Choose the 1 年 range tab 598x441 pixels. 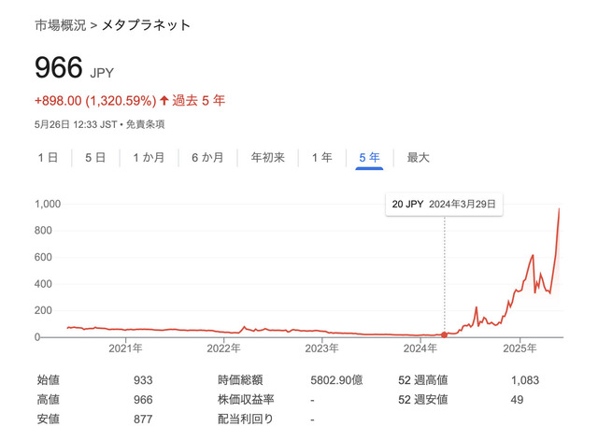click(x=321, y=158)
